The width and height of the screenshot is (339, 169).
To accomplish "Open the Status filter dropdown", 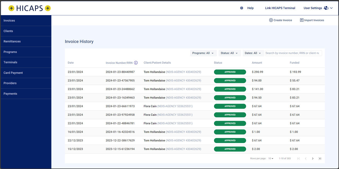I will [x=229, y=53].
